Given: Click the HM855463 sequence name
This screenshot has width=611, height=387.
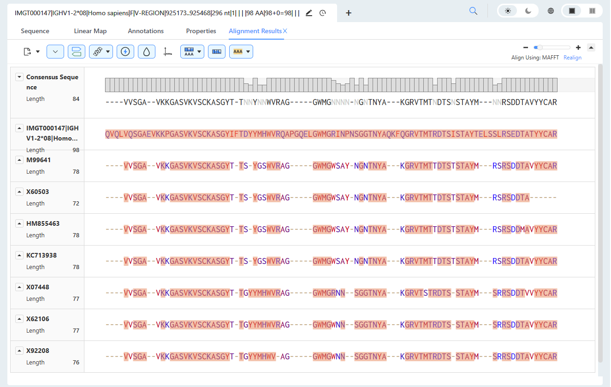Looking at the screenshot, I should point(43,223).
